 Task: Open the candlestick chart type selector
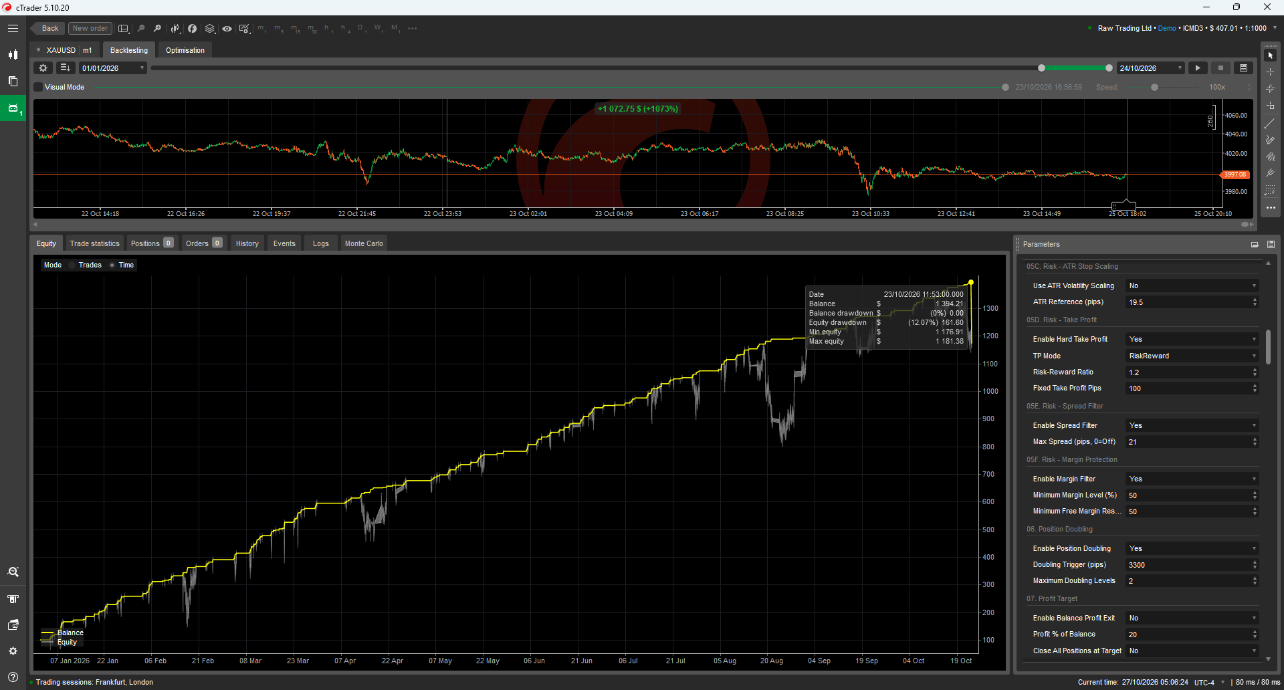[x=175, y=29]
